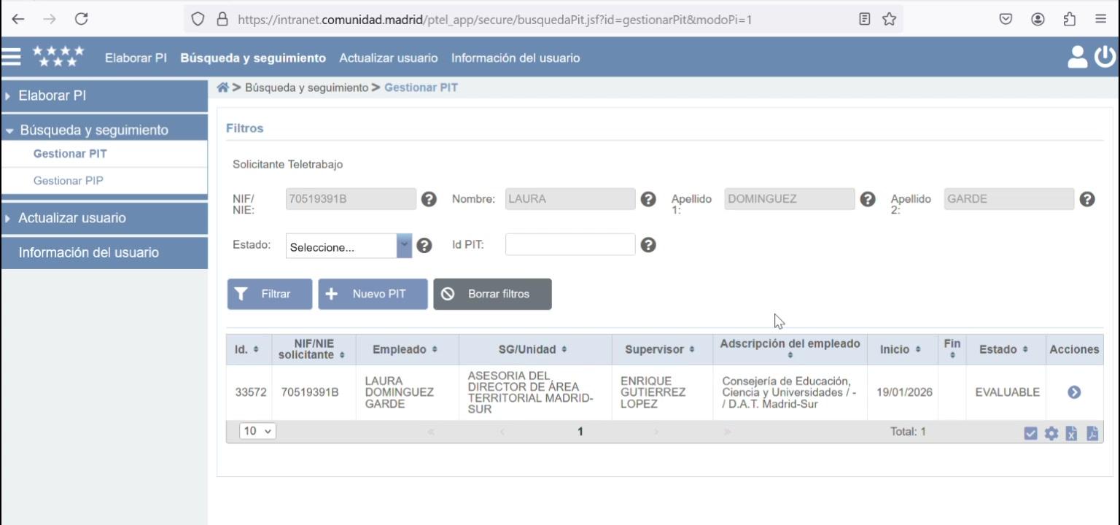Image resolution: width=1120 pixels, height=525 pixels.
Task: Open row action arrow for PIT 33572
Action: pyautogui.click(x=1074, y=392)
